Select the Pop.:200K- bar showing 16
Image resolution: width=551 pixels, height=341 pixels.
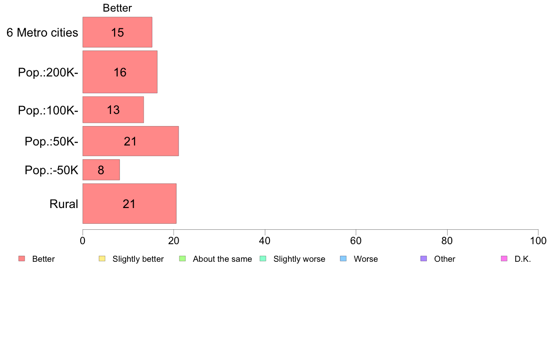tap(120, 72)
